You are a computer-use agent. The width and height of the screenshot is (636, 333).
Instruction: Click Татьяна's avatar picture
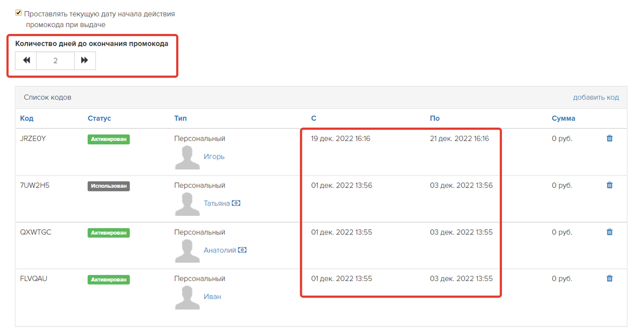(x=187, y=205)
